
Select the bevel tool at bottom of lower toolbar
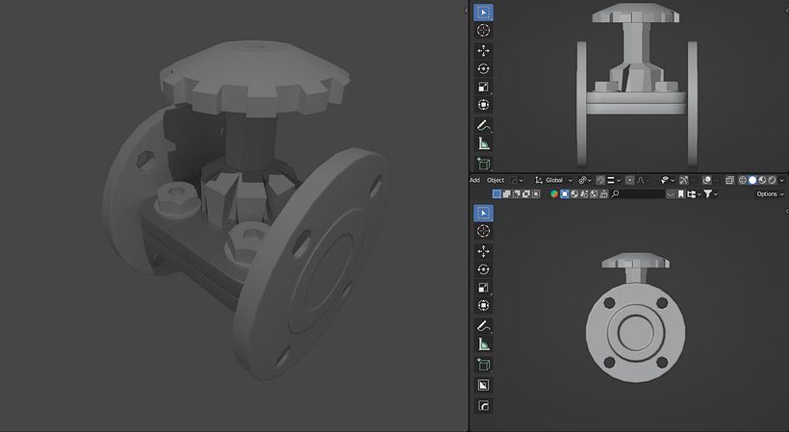point(483,406)
